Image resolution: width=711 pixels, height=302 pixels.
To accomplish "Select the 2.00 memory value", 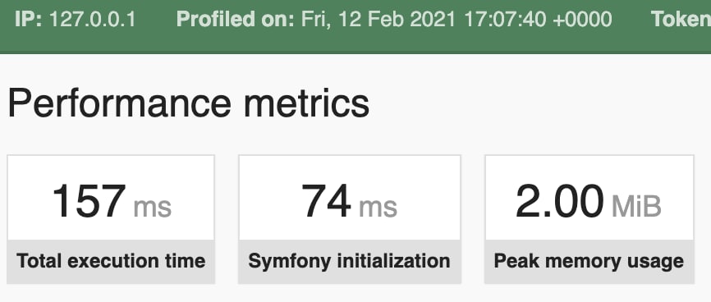I will coord(560,201).
